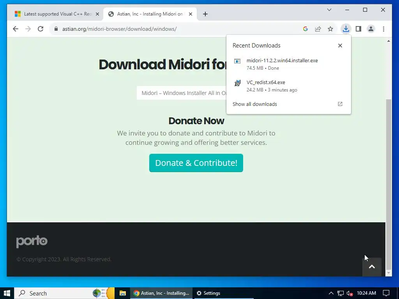Image resolution: width=399 pixels, height=299 pixels.
Task: Bookmark this page with the star icon
Action: point(330,29)
